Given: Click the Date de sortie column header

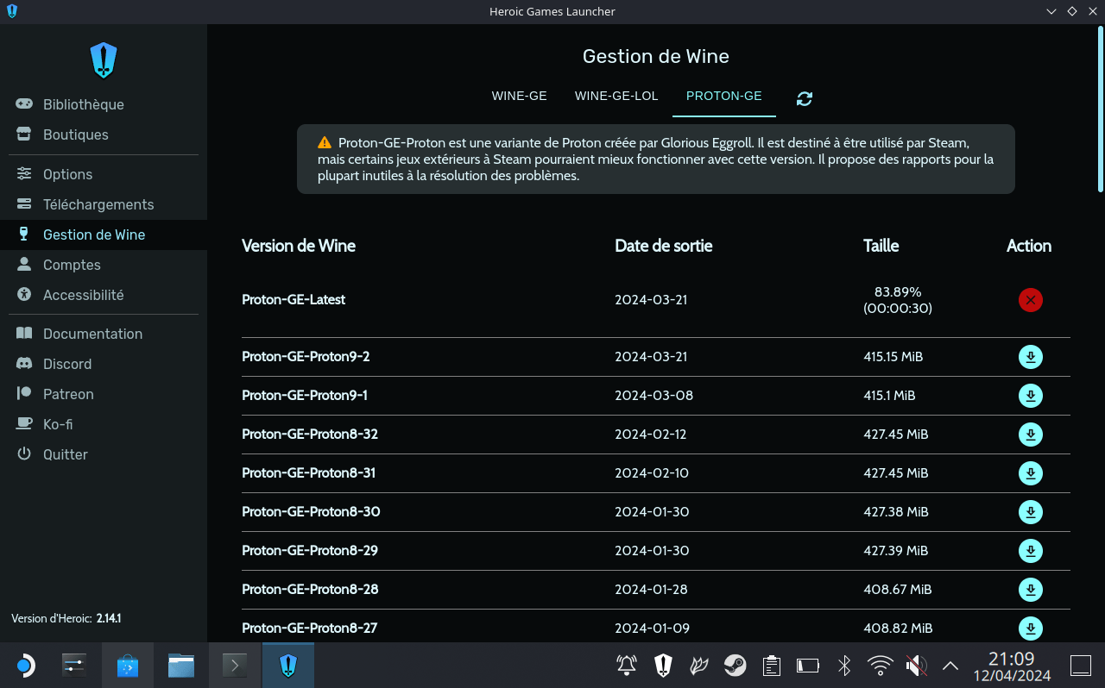Looking at the screenshot, I should tap(664, 246).
